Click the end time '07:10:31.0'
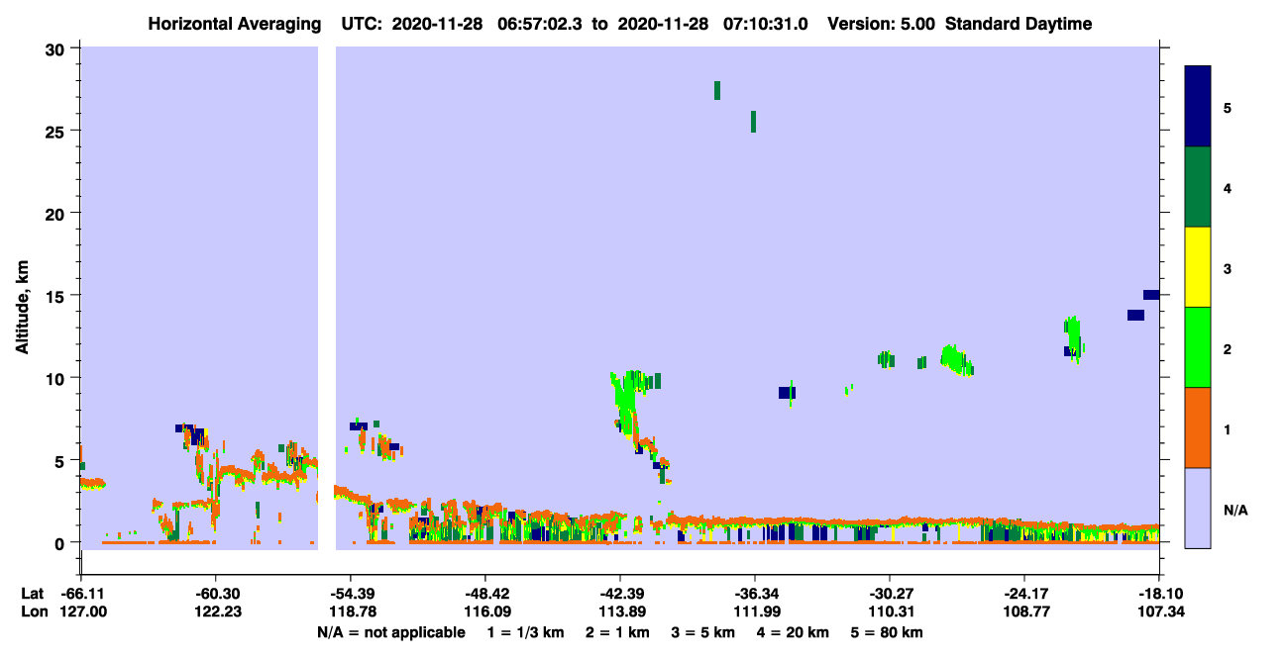1288x660 pixels. pyautogui.click(x=766, y=24)
